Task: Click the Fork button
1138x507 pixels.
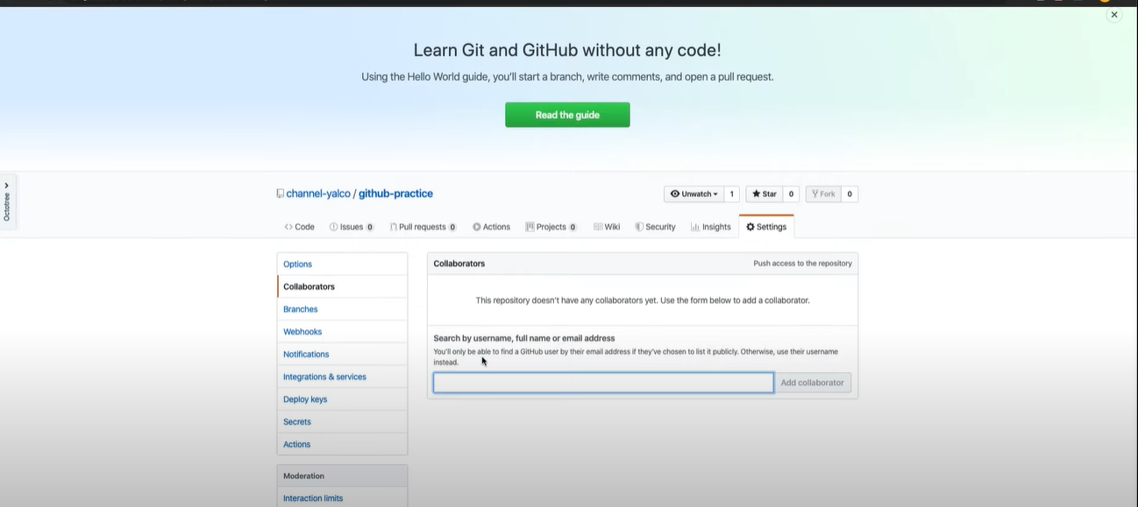Action: (823, 194)
